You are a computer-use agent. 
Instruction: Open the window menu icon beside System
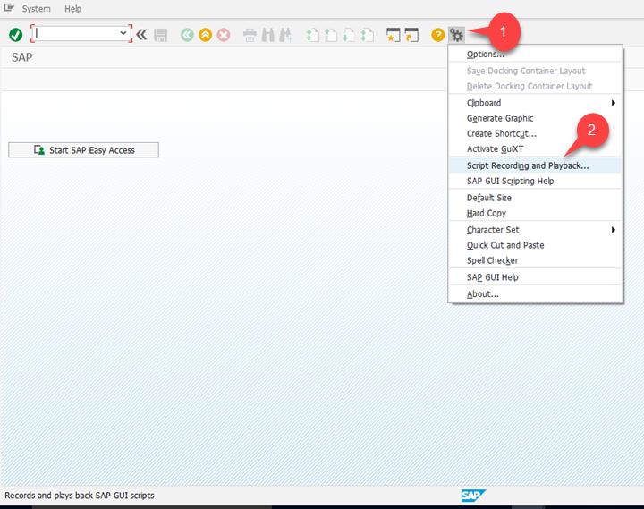[x=9, y=8]
